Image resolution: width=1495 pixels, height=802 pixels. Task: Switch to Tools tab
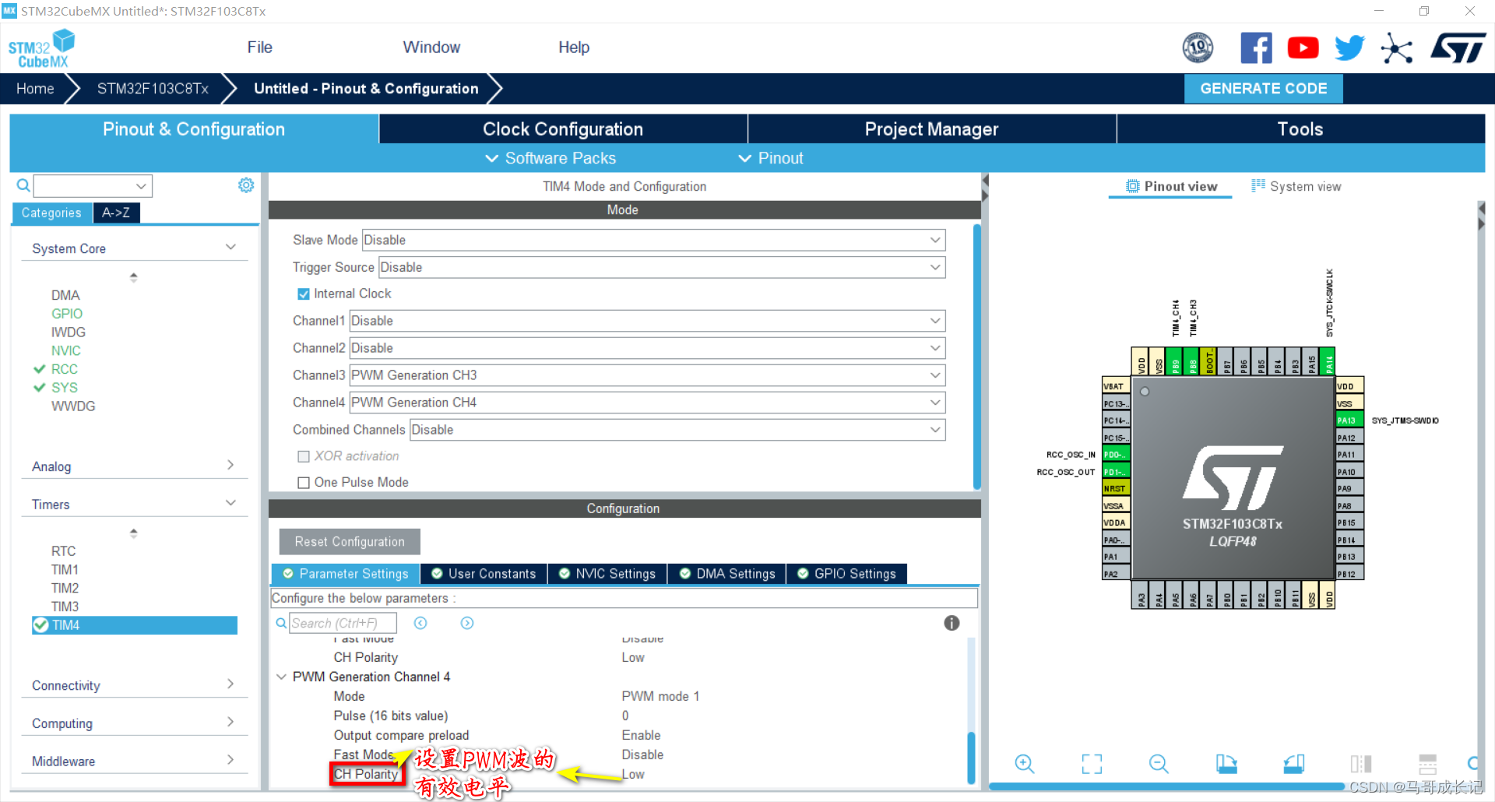pyautogui.click(x=1300, y=129)
